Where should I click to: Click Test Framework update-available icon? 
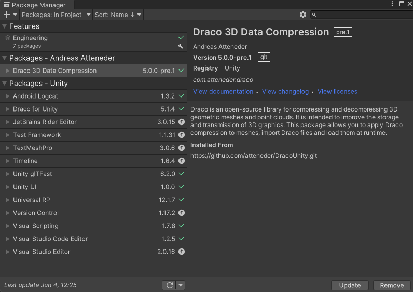[182, 135]
